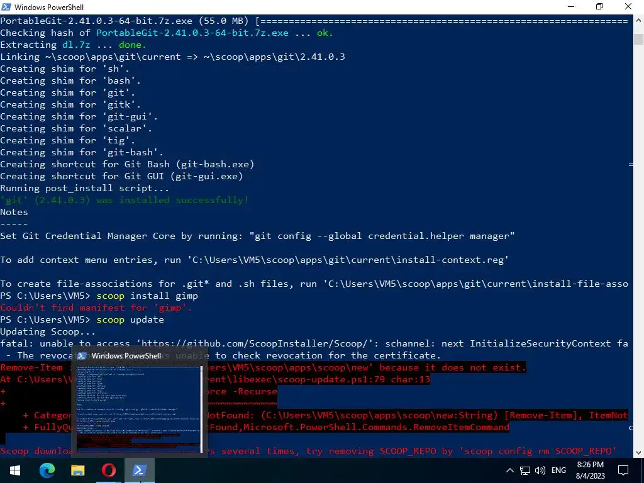Close the PowerShell window
Screen dimensions: 644x483
628,6
